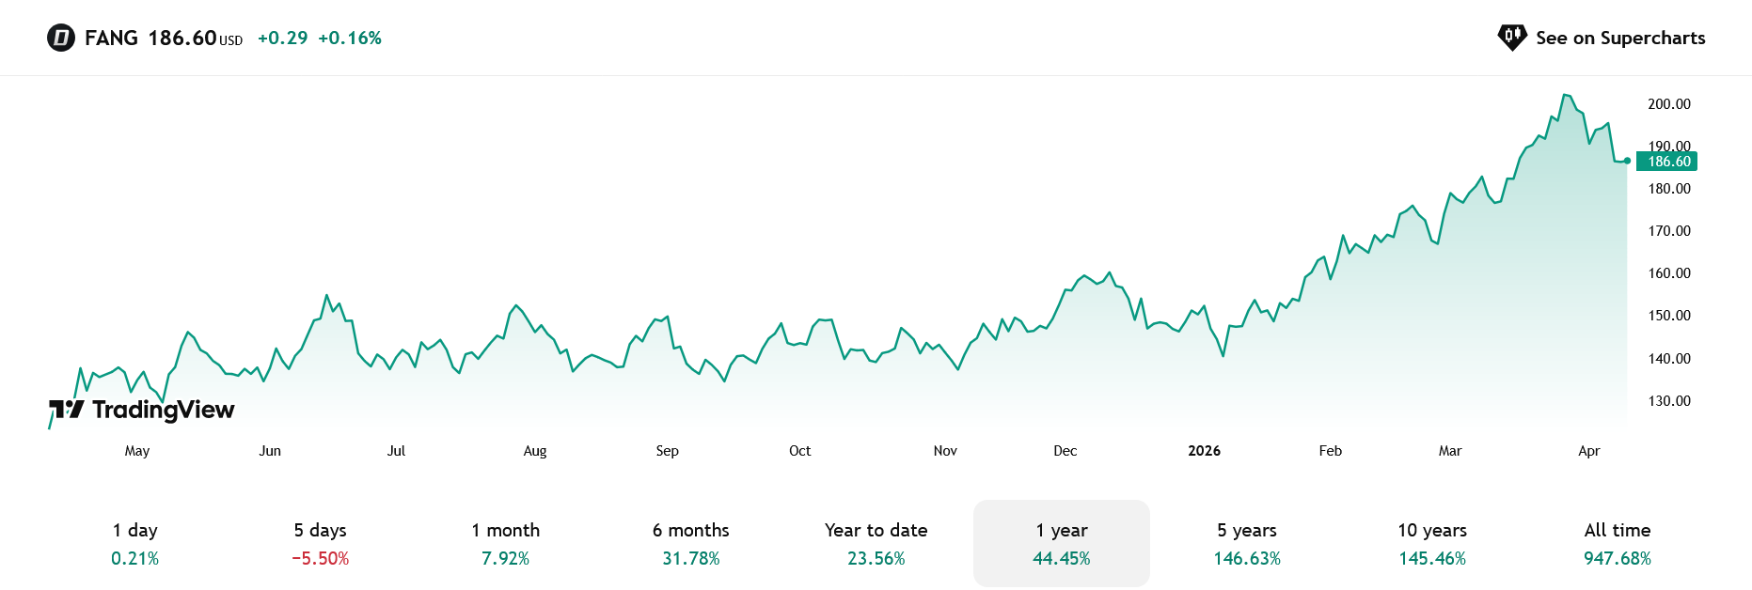Select the 10 years range tab
This screenshot has height=590, width=1752.
(x=1432, y=544)
